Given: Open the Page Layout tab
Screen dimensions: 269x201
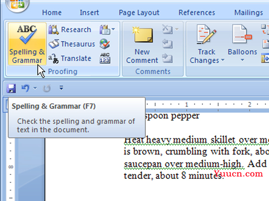Looking at the screenshot, I should (139, 13).
